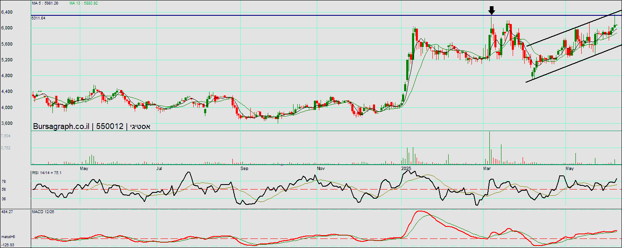Click the Bursagraph.co.il watermark text
The image size is (622, 248).
click(x=61, y=126)
